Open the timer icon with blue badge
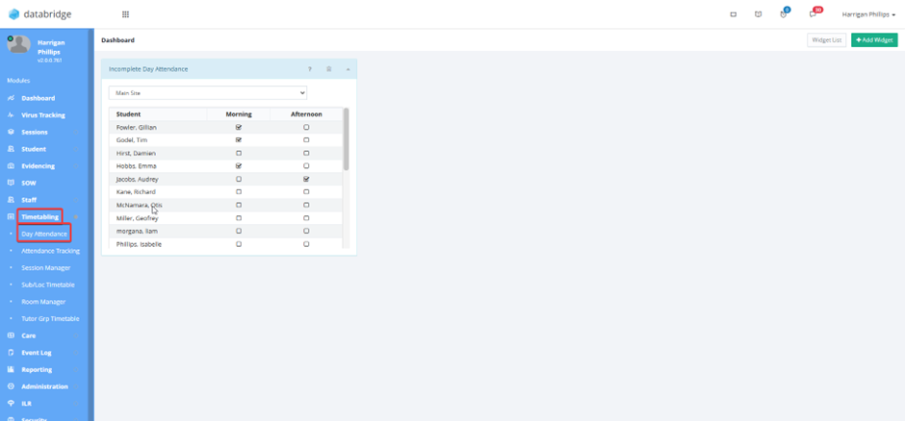 (x=784, y=13)
